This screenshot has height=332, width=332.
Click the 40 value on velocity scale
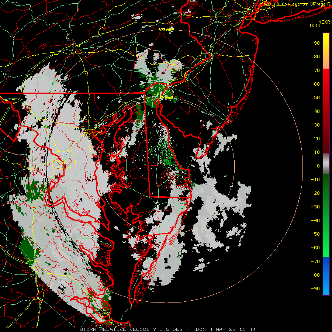click(x=317, y=111)
